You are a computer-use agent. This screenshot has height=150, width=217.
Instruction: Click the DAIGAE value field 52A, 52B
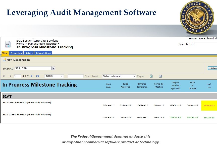pos(33,68)
